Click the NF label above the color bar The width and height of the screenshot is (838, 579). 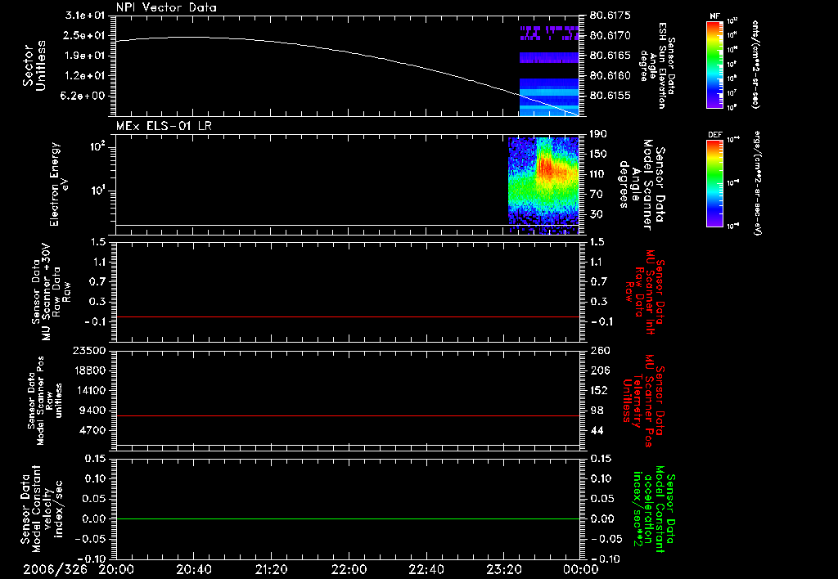tap(714, 16)
